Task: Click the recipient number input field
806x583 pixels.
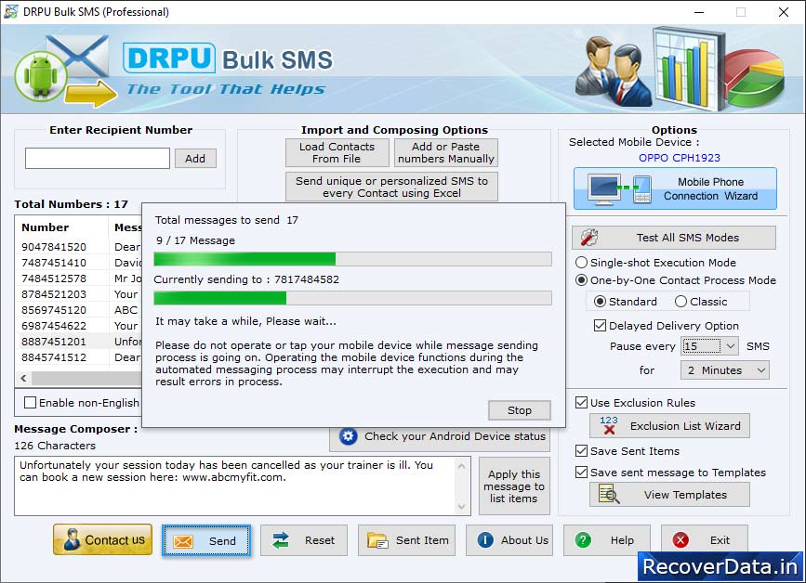Action: pyautogui.click(x=98, y=158)
